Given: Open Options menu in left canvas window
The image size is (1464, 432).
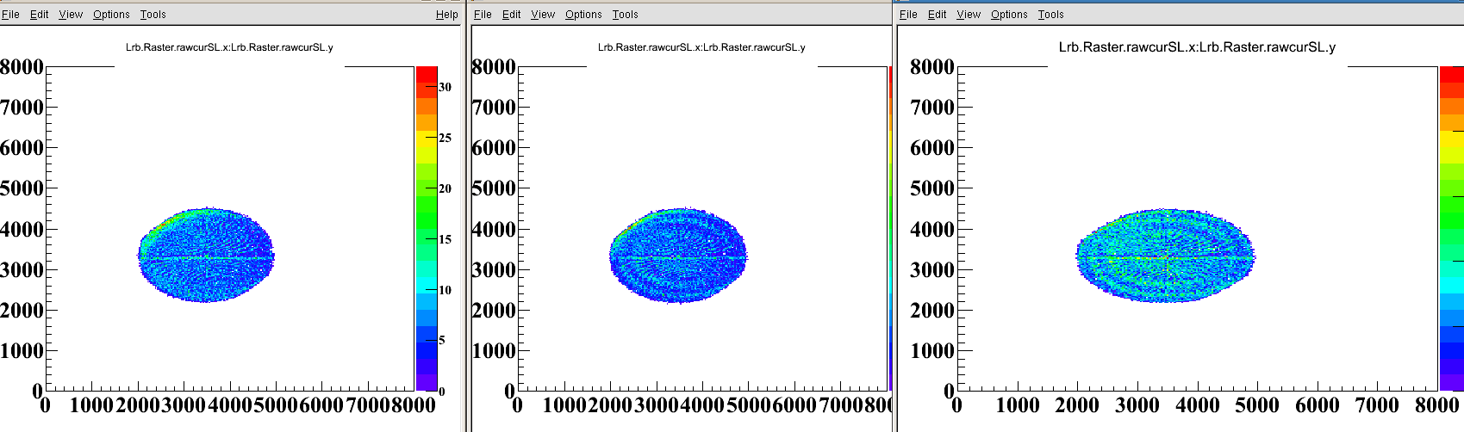Looking at the screenshot, I should pyautogui.click(x=111, y=15).
